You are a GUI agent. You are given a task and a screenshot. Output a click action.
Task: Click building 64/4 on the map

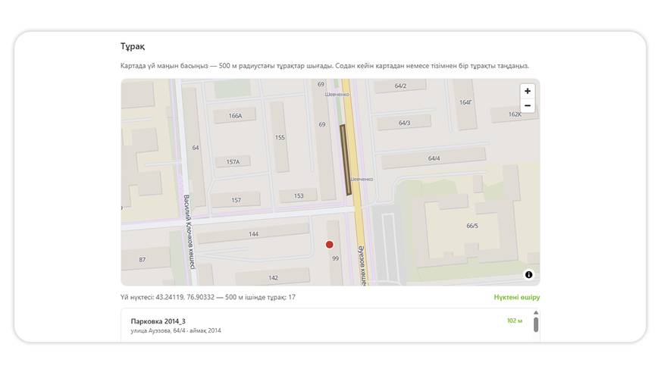point(434,158)
